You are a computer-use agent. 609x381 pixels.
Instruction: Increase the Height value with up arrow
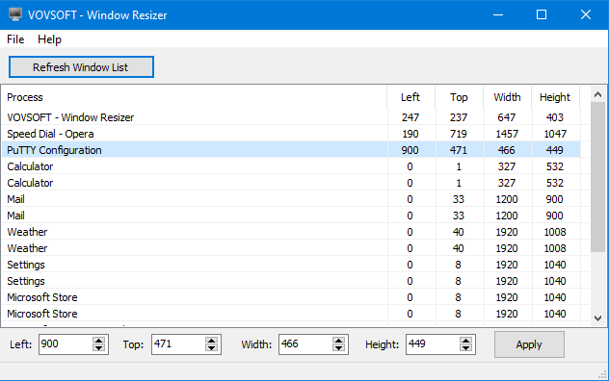pos(465,341)
